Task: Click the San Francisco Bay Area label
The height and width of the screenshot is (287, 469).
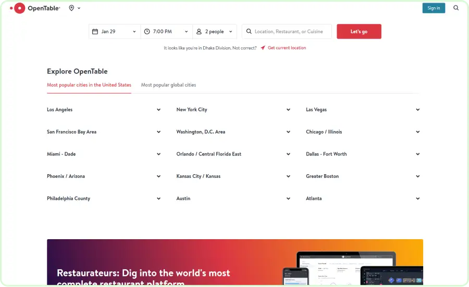Action: coord(71,132)
